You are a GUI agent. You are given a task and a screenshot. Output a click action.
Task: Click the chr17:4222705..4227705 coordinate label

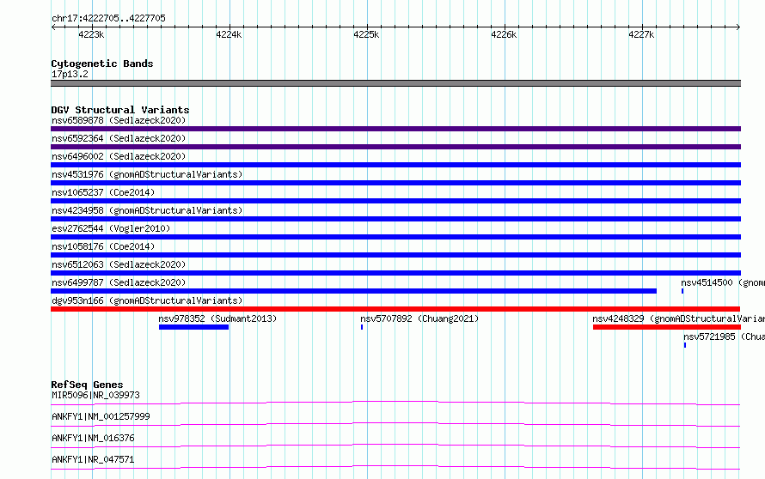coord(108,18)
